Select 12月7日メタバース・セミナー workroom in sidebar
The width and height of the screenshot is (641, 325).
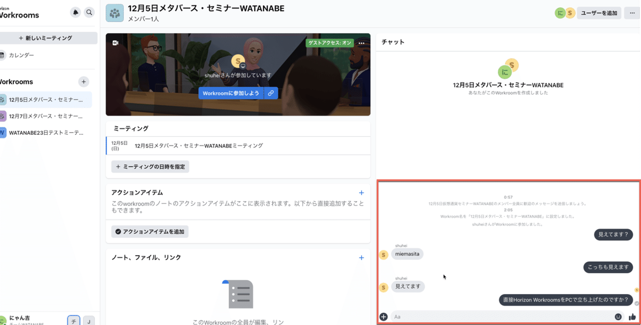pos(45,116)
